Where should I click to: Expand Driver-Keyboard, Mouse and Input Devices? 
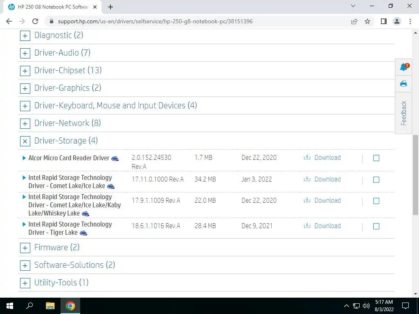point(25,106)
